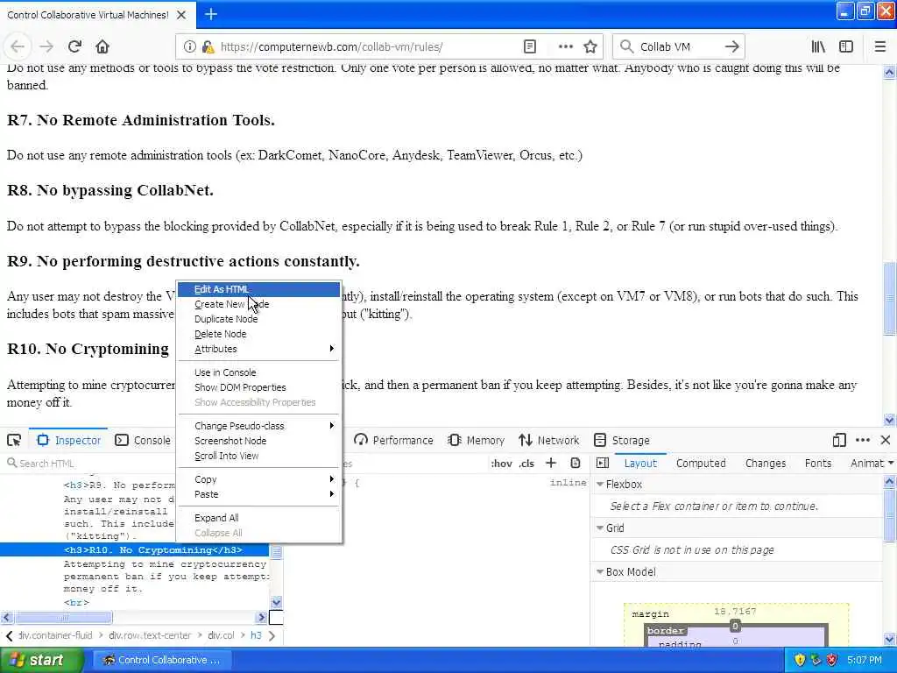Select the Layout sidebar tab

640,463
